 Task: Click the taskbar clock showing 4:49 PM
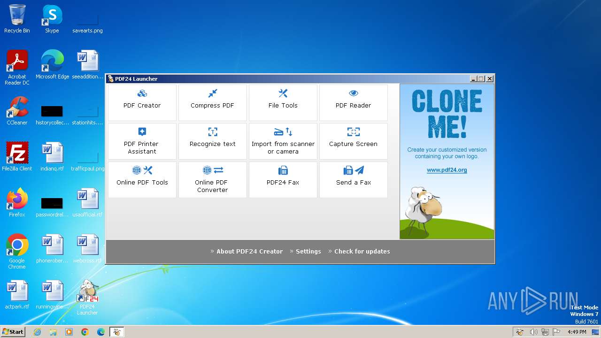click(x=577, y=332)
